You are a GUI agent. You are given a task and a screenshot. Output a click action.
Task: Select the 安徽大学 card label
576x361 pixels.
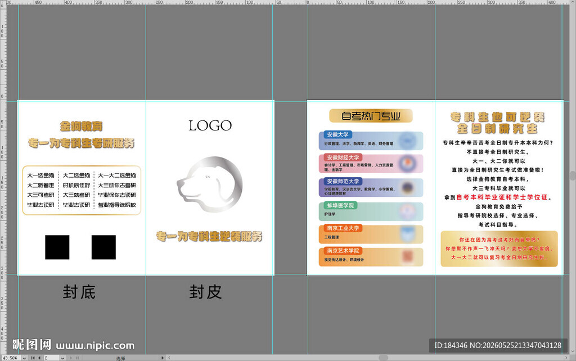pos(337,134)
